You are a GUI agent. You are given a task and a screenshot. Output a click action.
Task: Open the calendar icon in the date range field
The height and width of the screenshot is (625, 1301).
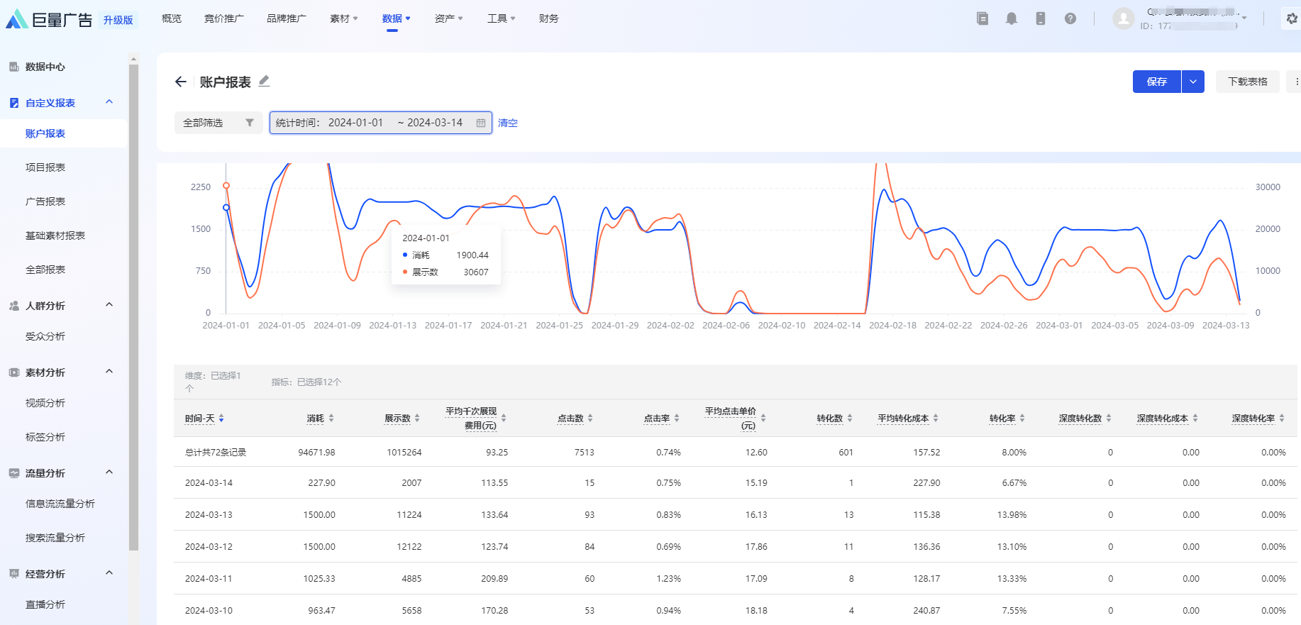[481, 123]
